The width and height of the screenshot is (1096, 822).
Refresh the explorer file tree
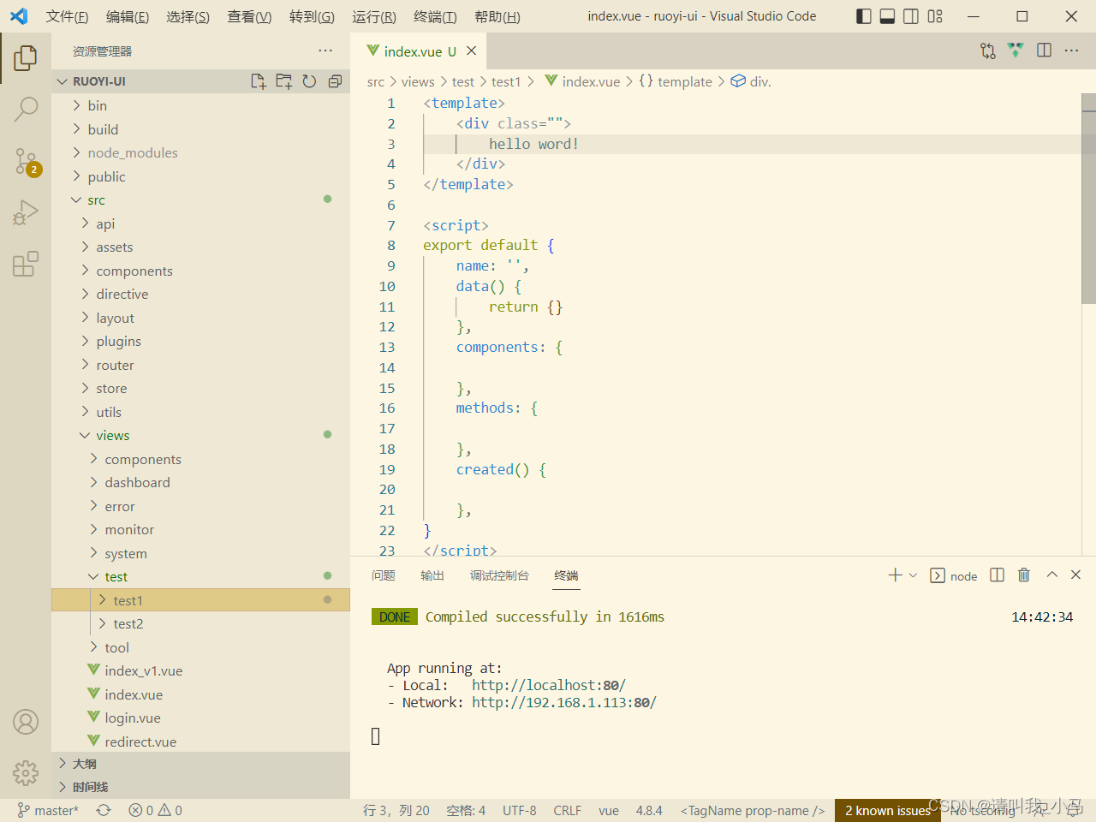[310, 81]
